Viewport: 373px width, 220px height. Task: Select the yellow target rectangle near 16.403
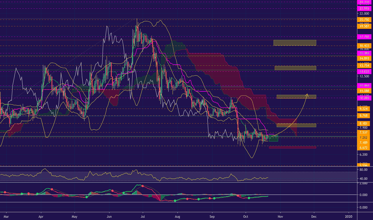click(295, 43)
